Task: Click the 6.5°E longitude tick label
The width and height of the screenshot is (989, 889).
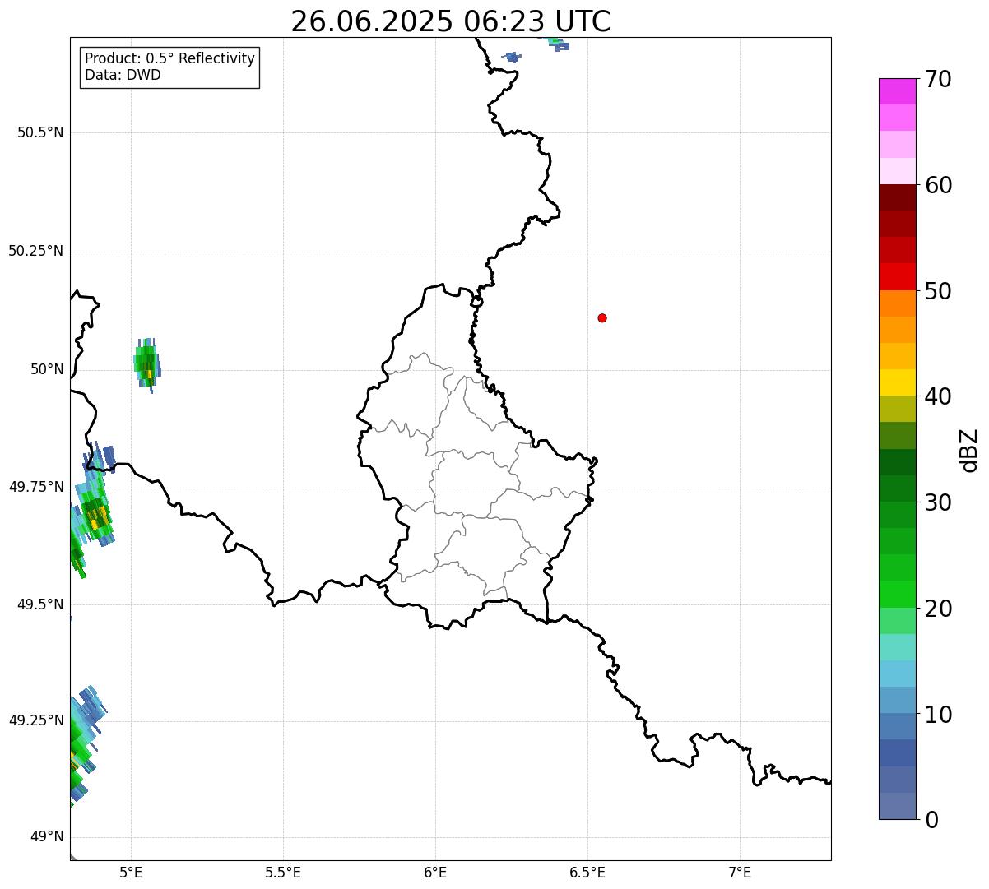Action: (587, 872)
